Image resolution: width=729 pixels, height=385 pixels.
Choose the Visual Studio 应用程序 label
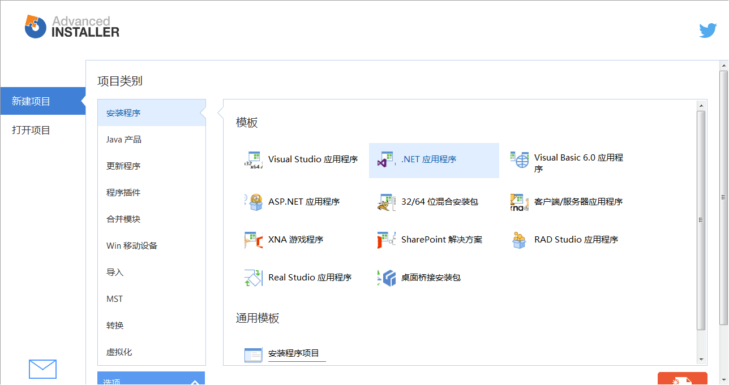313,159
